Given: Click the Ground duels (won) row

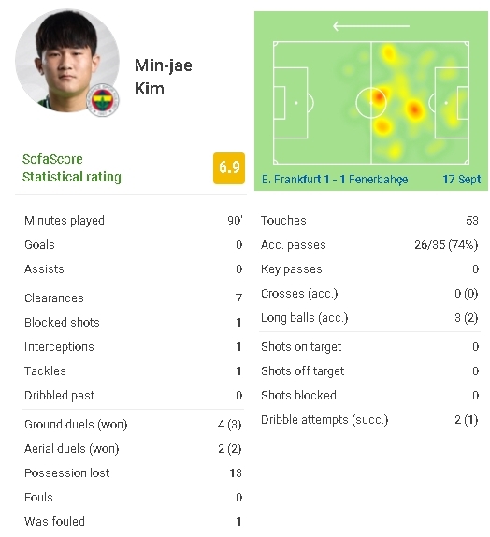Looking at the screenshot, I should coord(133,425).
